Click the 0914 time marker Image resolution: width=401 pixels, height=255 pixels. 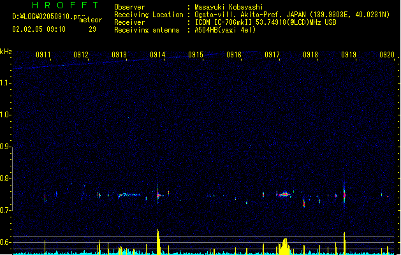(x=157, y=55)
